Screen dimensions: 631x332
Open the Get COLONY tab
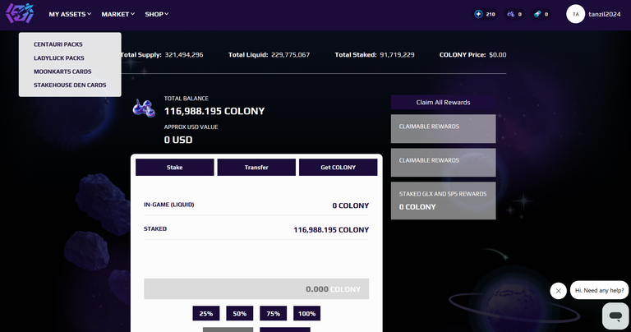coord(338,168)
